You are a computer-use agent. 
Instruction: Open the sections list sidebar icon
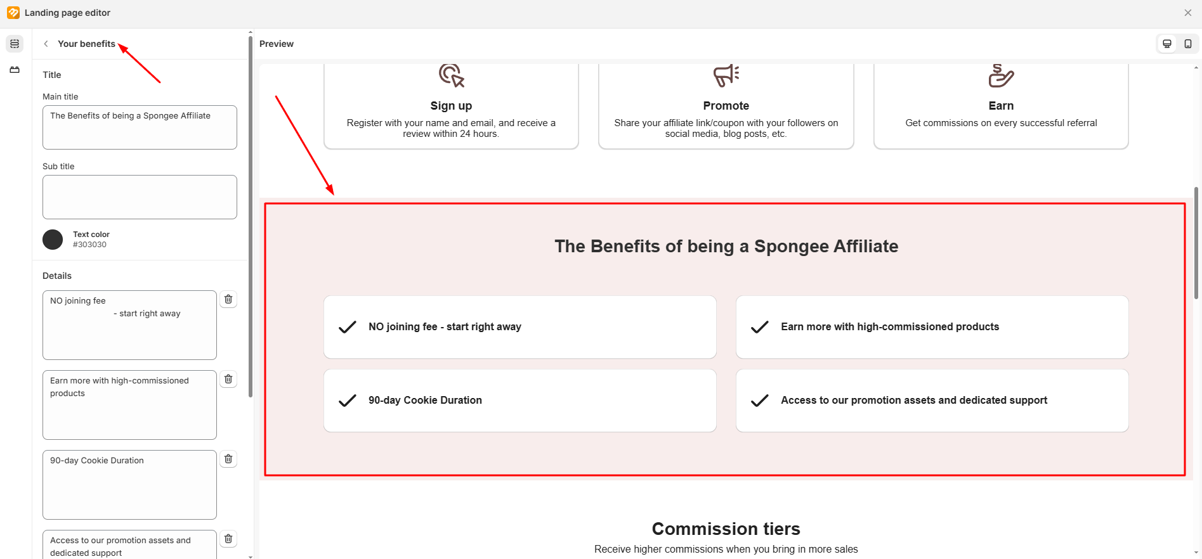pos(15,44)
